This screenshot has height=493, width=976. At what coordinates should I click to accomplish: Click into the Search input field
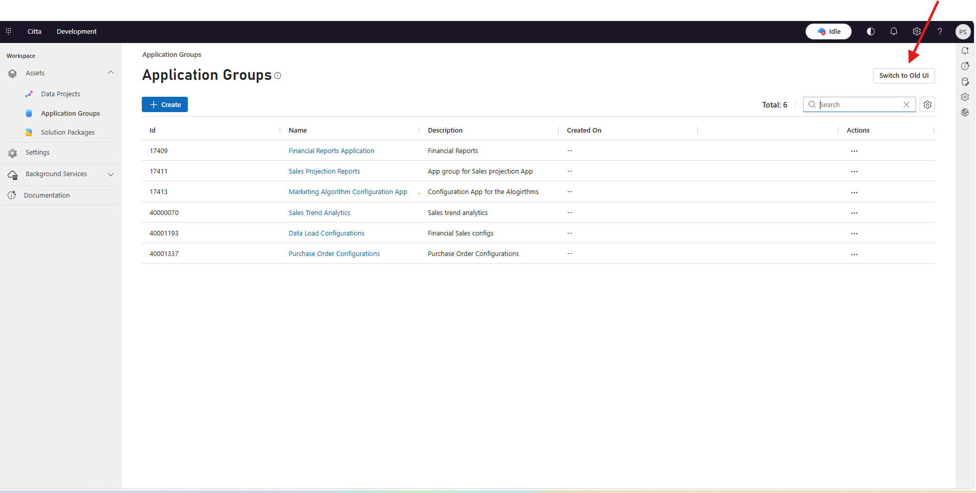click(x=860, y=104)
